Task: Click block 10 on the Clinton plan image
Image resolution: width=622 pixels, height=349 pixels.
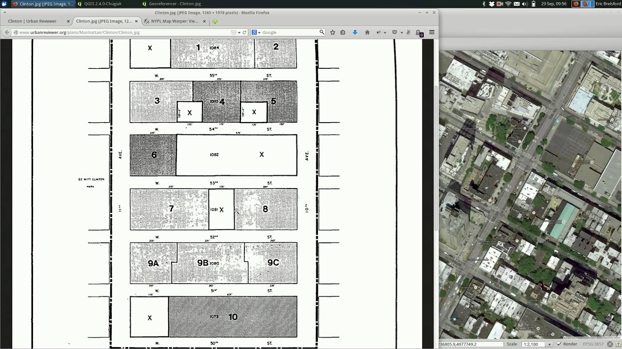Action: tap(233, 317)
